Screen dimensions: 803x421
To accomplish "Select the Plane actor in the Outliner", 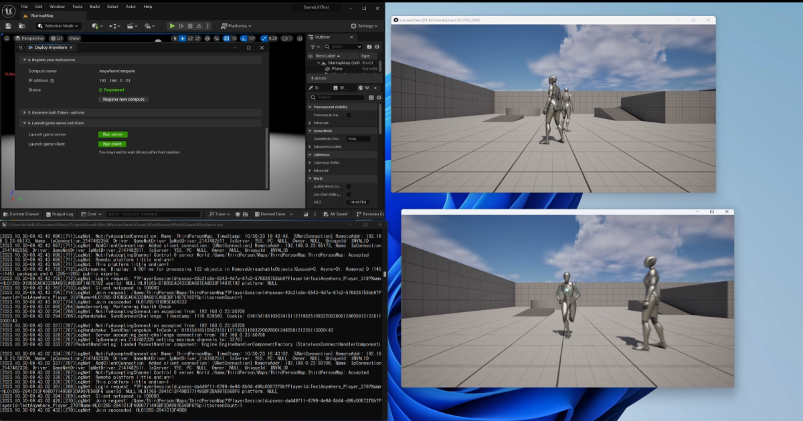I will pyautogui.click(x=337, y=69).
